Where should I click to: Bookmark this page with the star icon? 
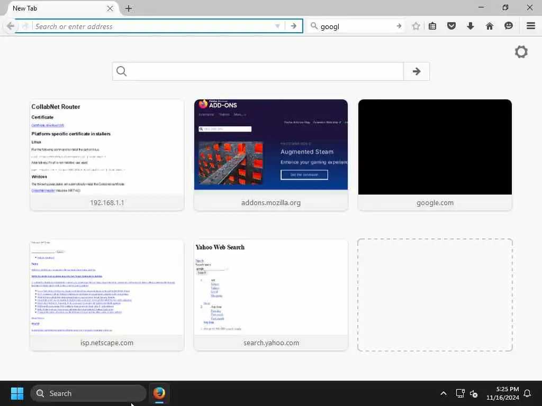(416, 26)
